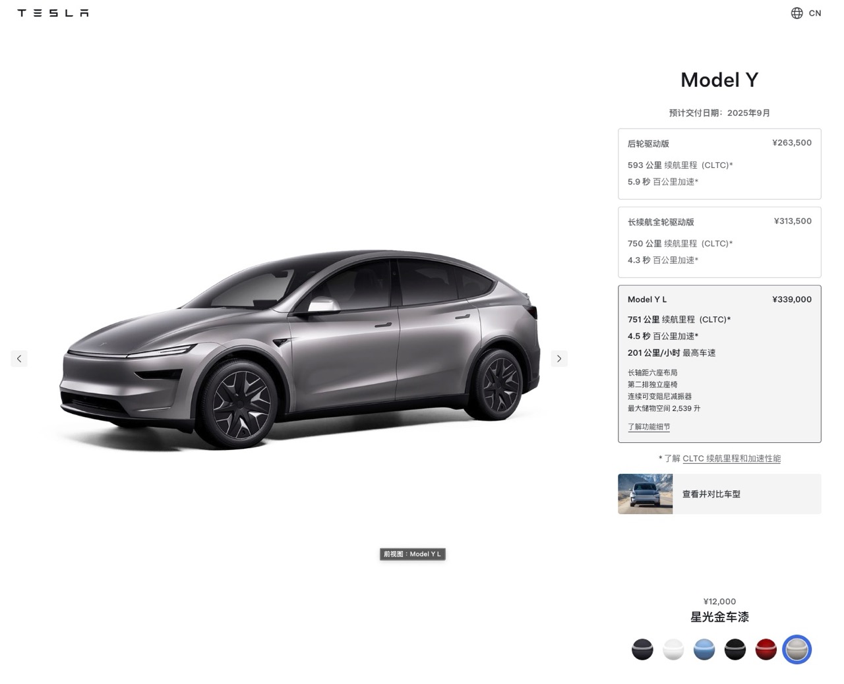Click the CN region label

click(815, 13)
